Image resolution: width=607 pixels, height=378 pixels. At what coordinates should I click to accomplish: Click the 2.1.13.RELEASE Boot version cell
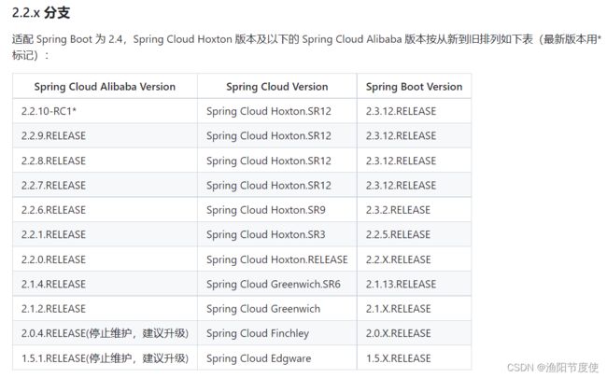[x=415, y=284]
